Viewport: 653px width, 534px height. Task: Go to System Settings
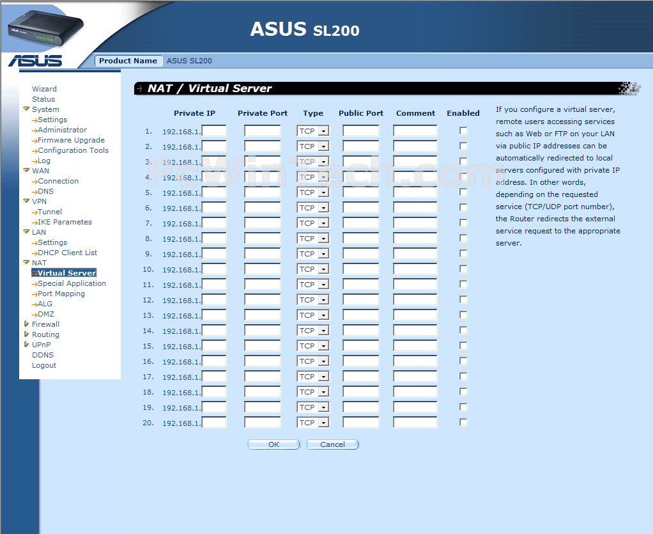click(52, 120)
